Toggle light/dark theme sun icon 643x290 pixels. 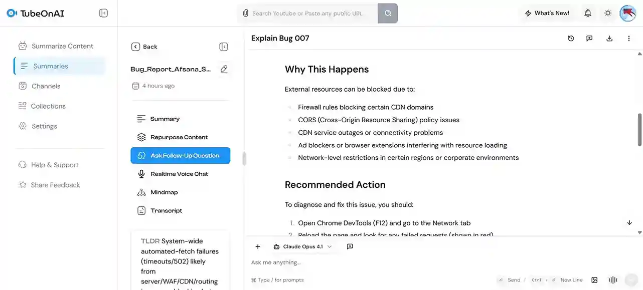click(608, 13)
